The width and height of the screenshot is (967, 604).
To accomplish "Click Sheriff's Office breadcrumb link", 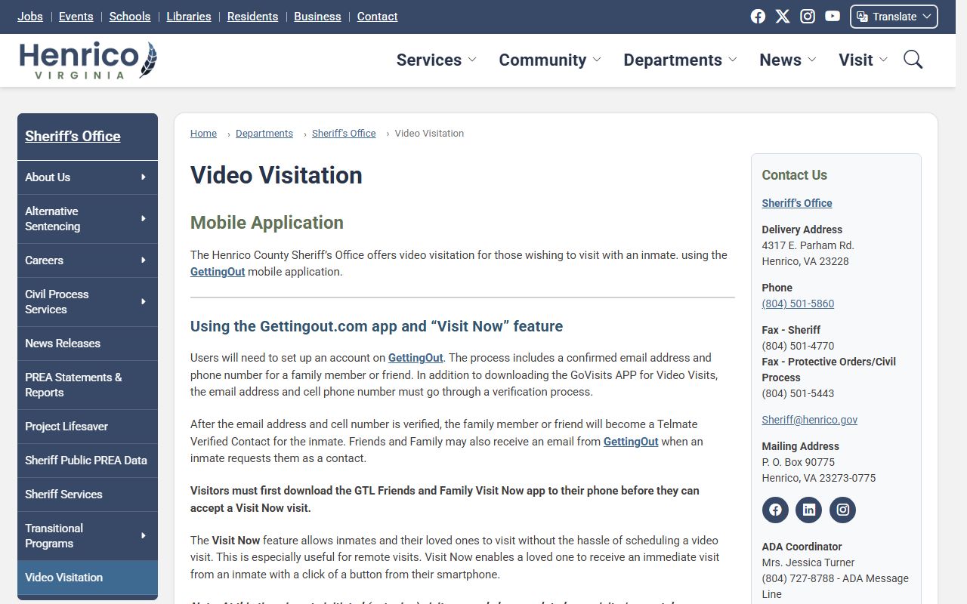I will [x=344, y=134].
